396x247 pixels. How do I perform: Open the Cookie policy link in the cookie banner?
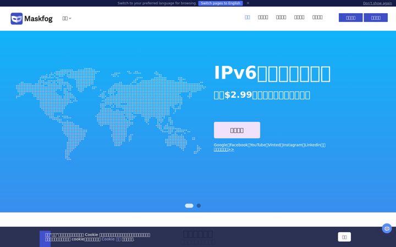(x=111, y=239)
